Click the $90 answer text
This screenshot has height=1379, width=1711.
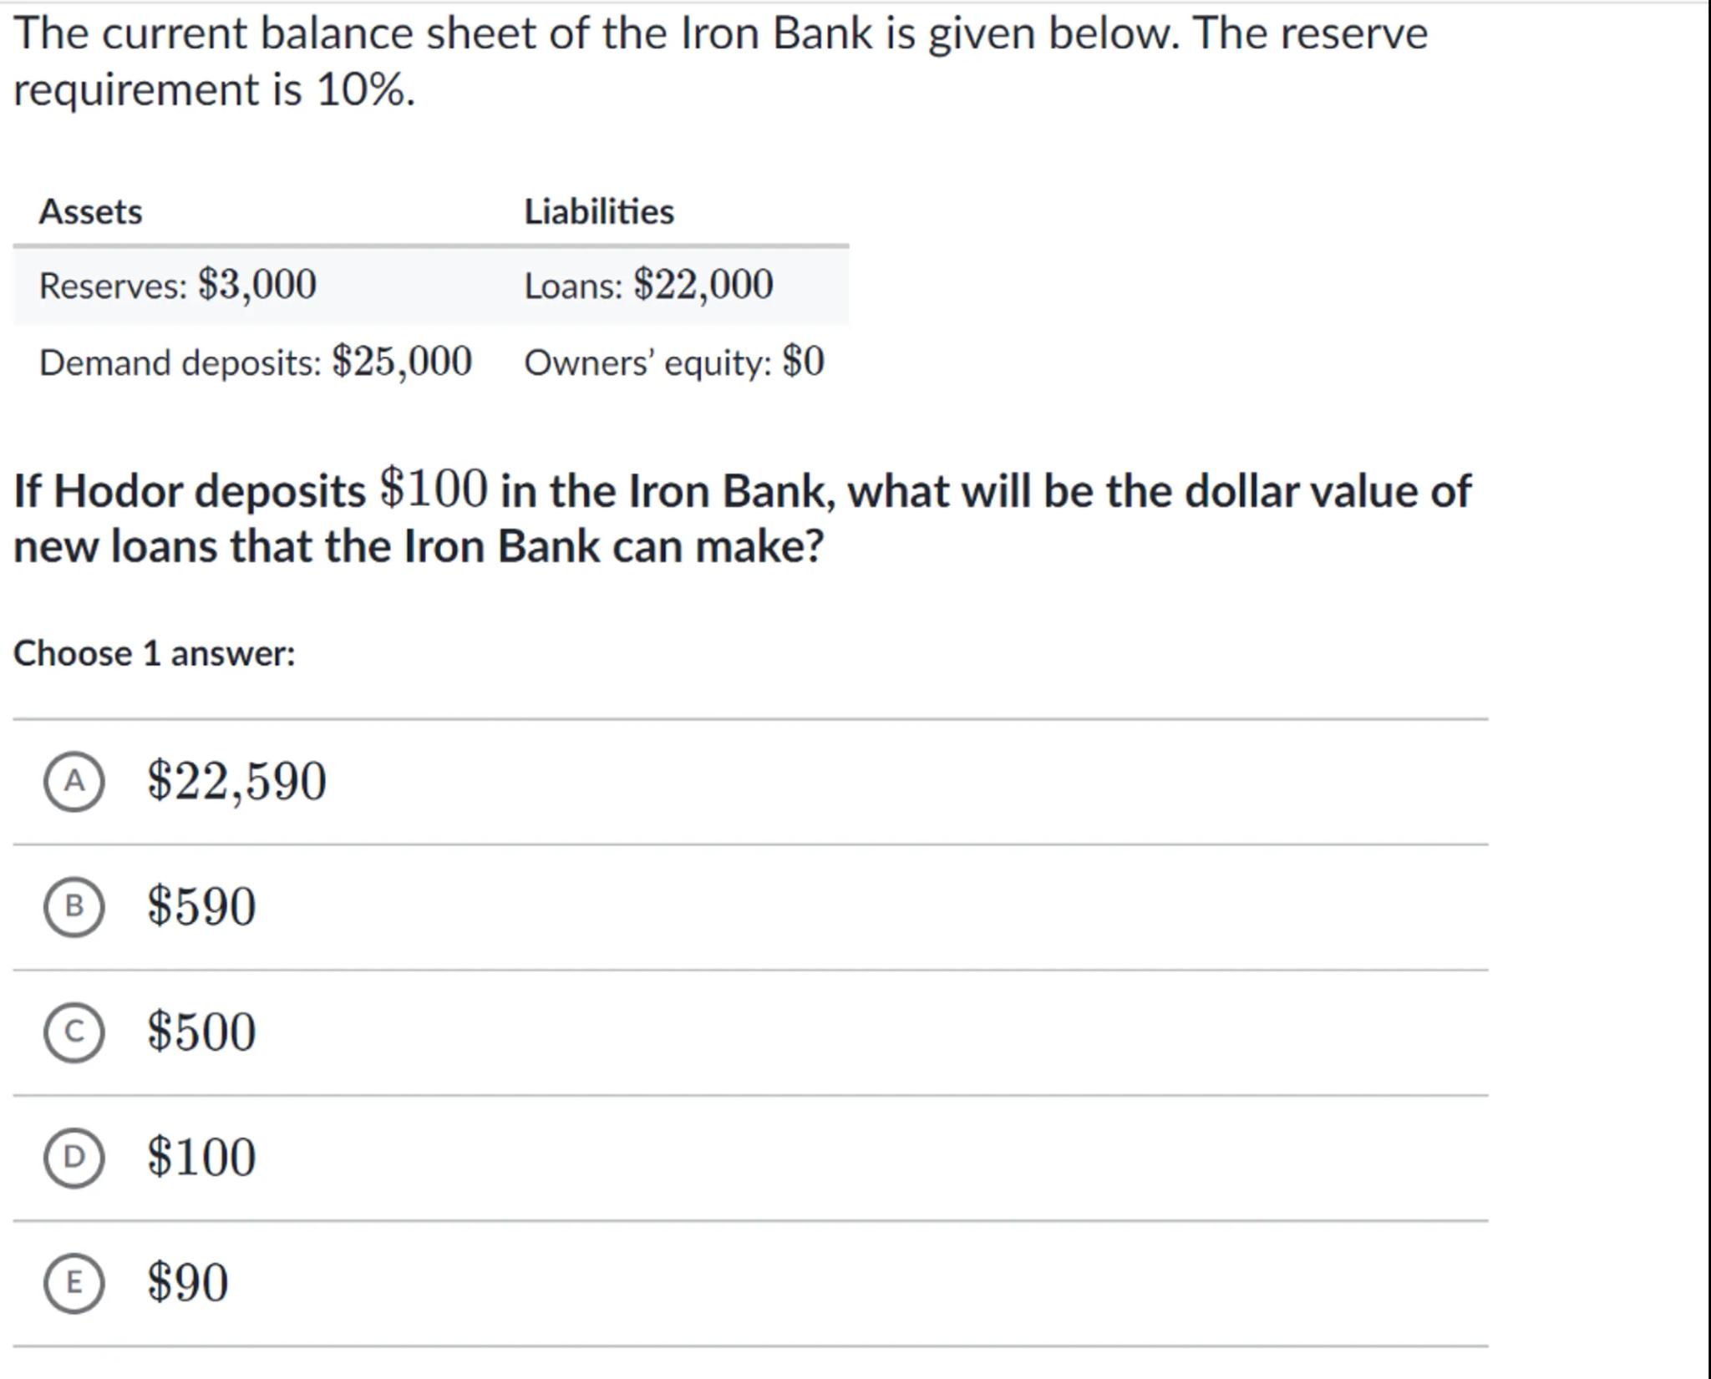[187, 1283]
